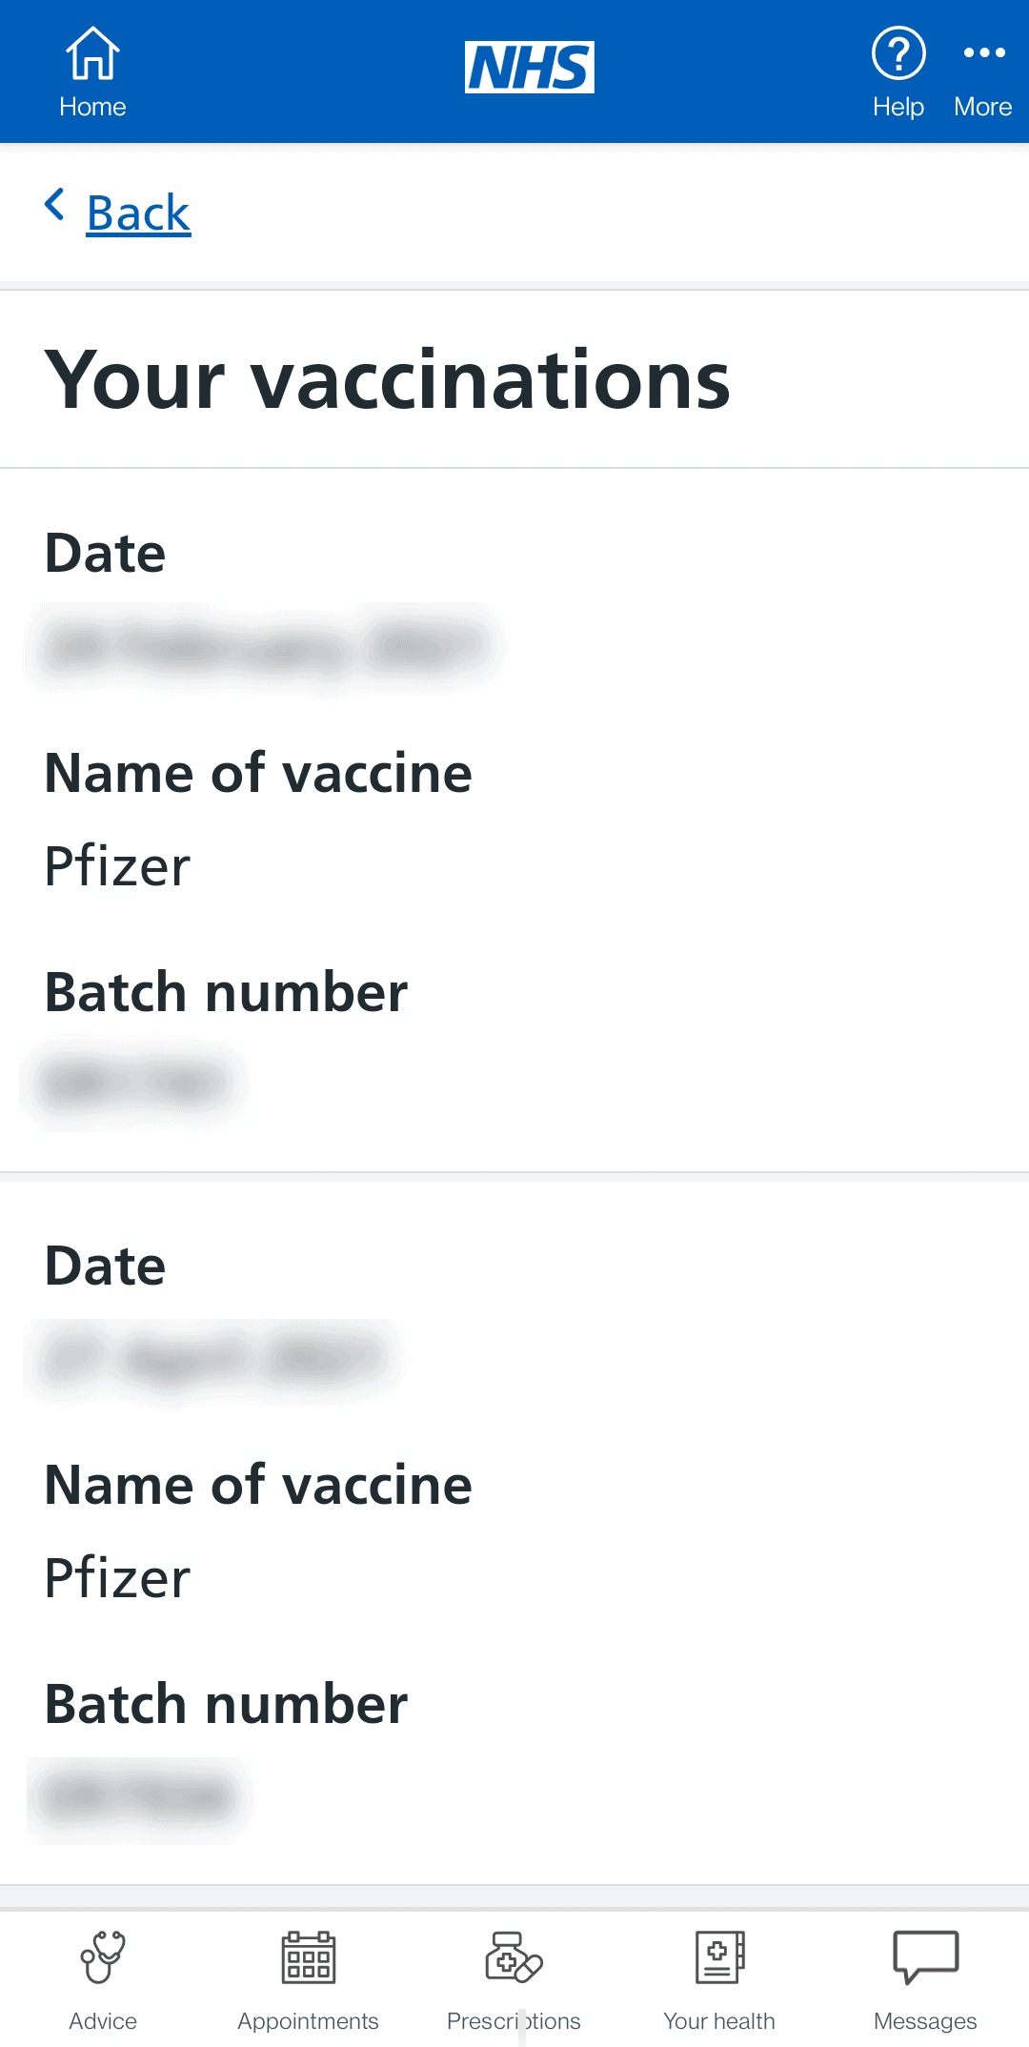Image resolution: width=1029 pixels, height=2047 pixels.
Task: Open Help via question mark icon
Action: (x=898, y=53)
